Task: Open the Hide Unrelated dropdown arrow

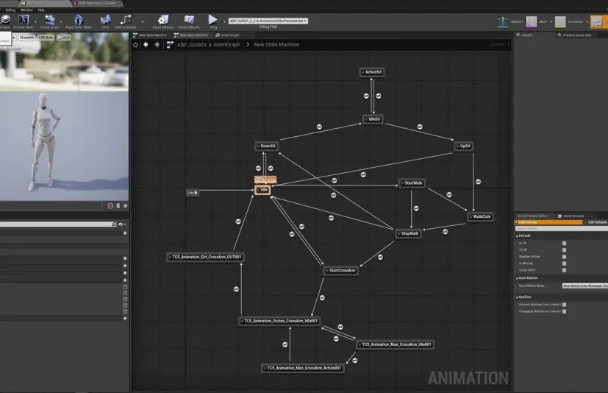Action: coord(143,22)
